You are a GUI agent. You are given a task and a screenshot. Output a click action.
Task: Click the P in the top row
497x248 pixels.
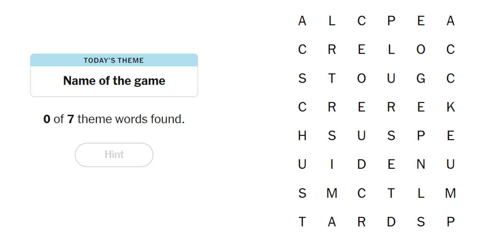(x=391, y=20)
